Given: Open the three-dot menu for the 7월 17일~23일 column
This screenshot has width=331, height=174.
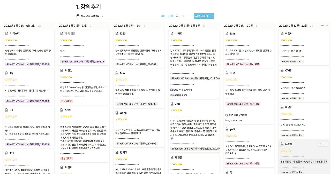Looking at the screenshot, I should point(322,26).
